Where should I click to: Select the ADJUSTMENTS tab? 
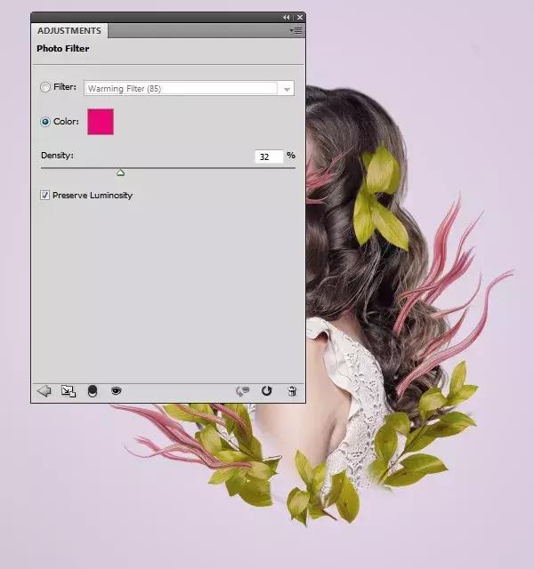pos(69,31)
